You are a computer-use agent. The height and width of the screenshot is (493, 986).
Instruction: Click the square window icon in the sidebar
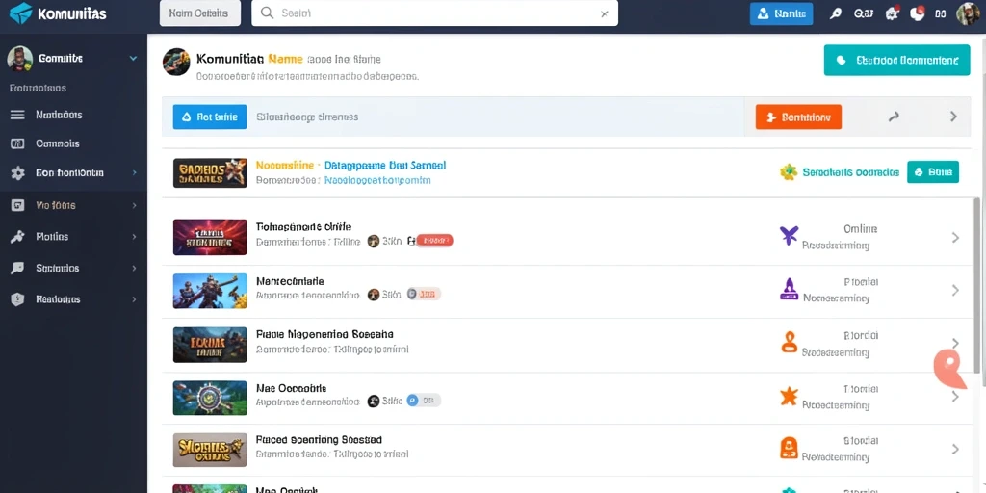point(17,205)
